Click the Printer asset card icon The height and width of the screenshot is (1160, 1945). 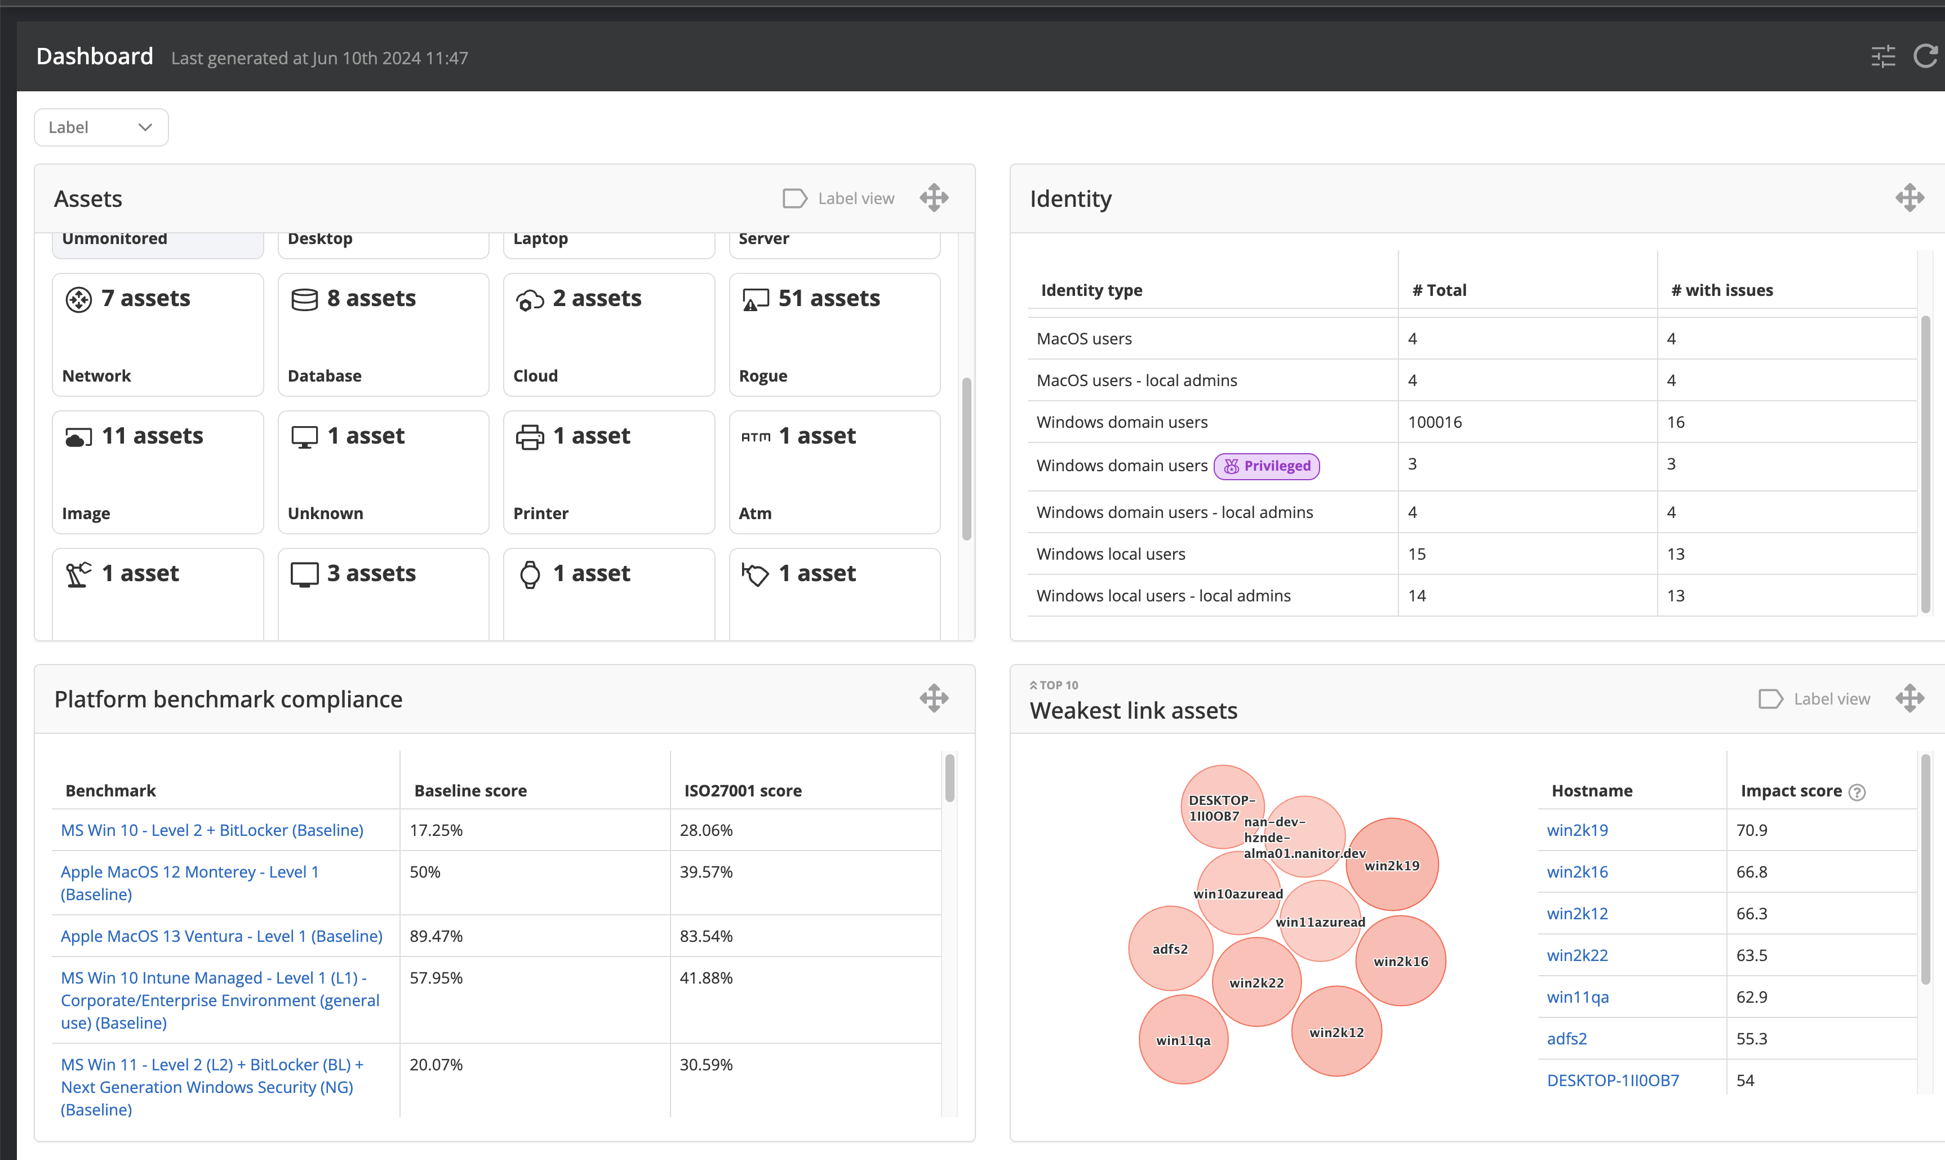click(x=530, y=436)
